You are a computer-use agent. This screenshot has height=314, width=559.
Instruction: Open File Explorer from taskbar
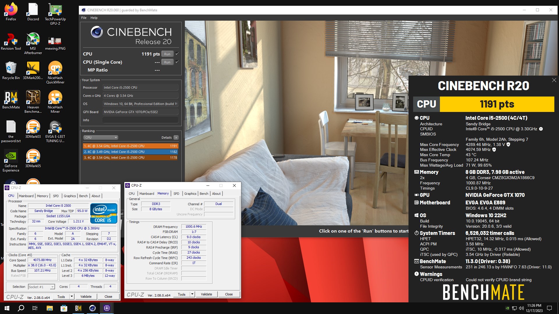point(49,308)
